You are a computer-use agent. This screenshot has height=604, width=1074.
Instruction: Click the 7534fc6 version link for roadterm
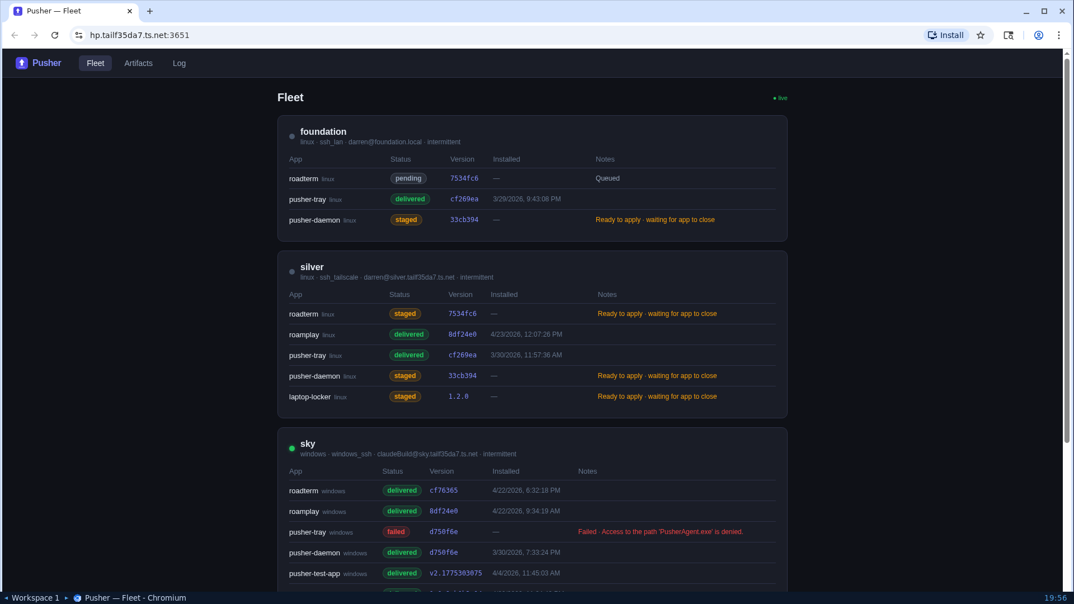tap(464, 178)
